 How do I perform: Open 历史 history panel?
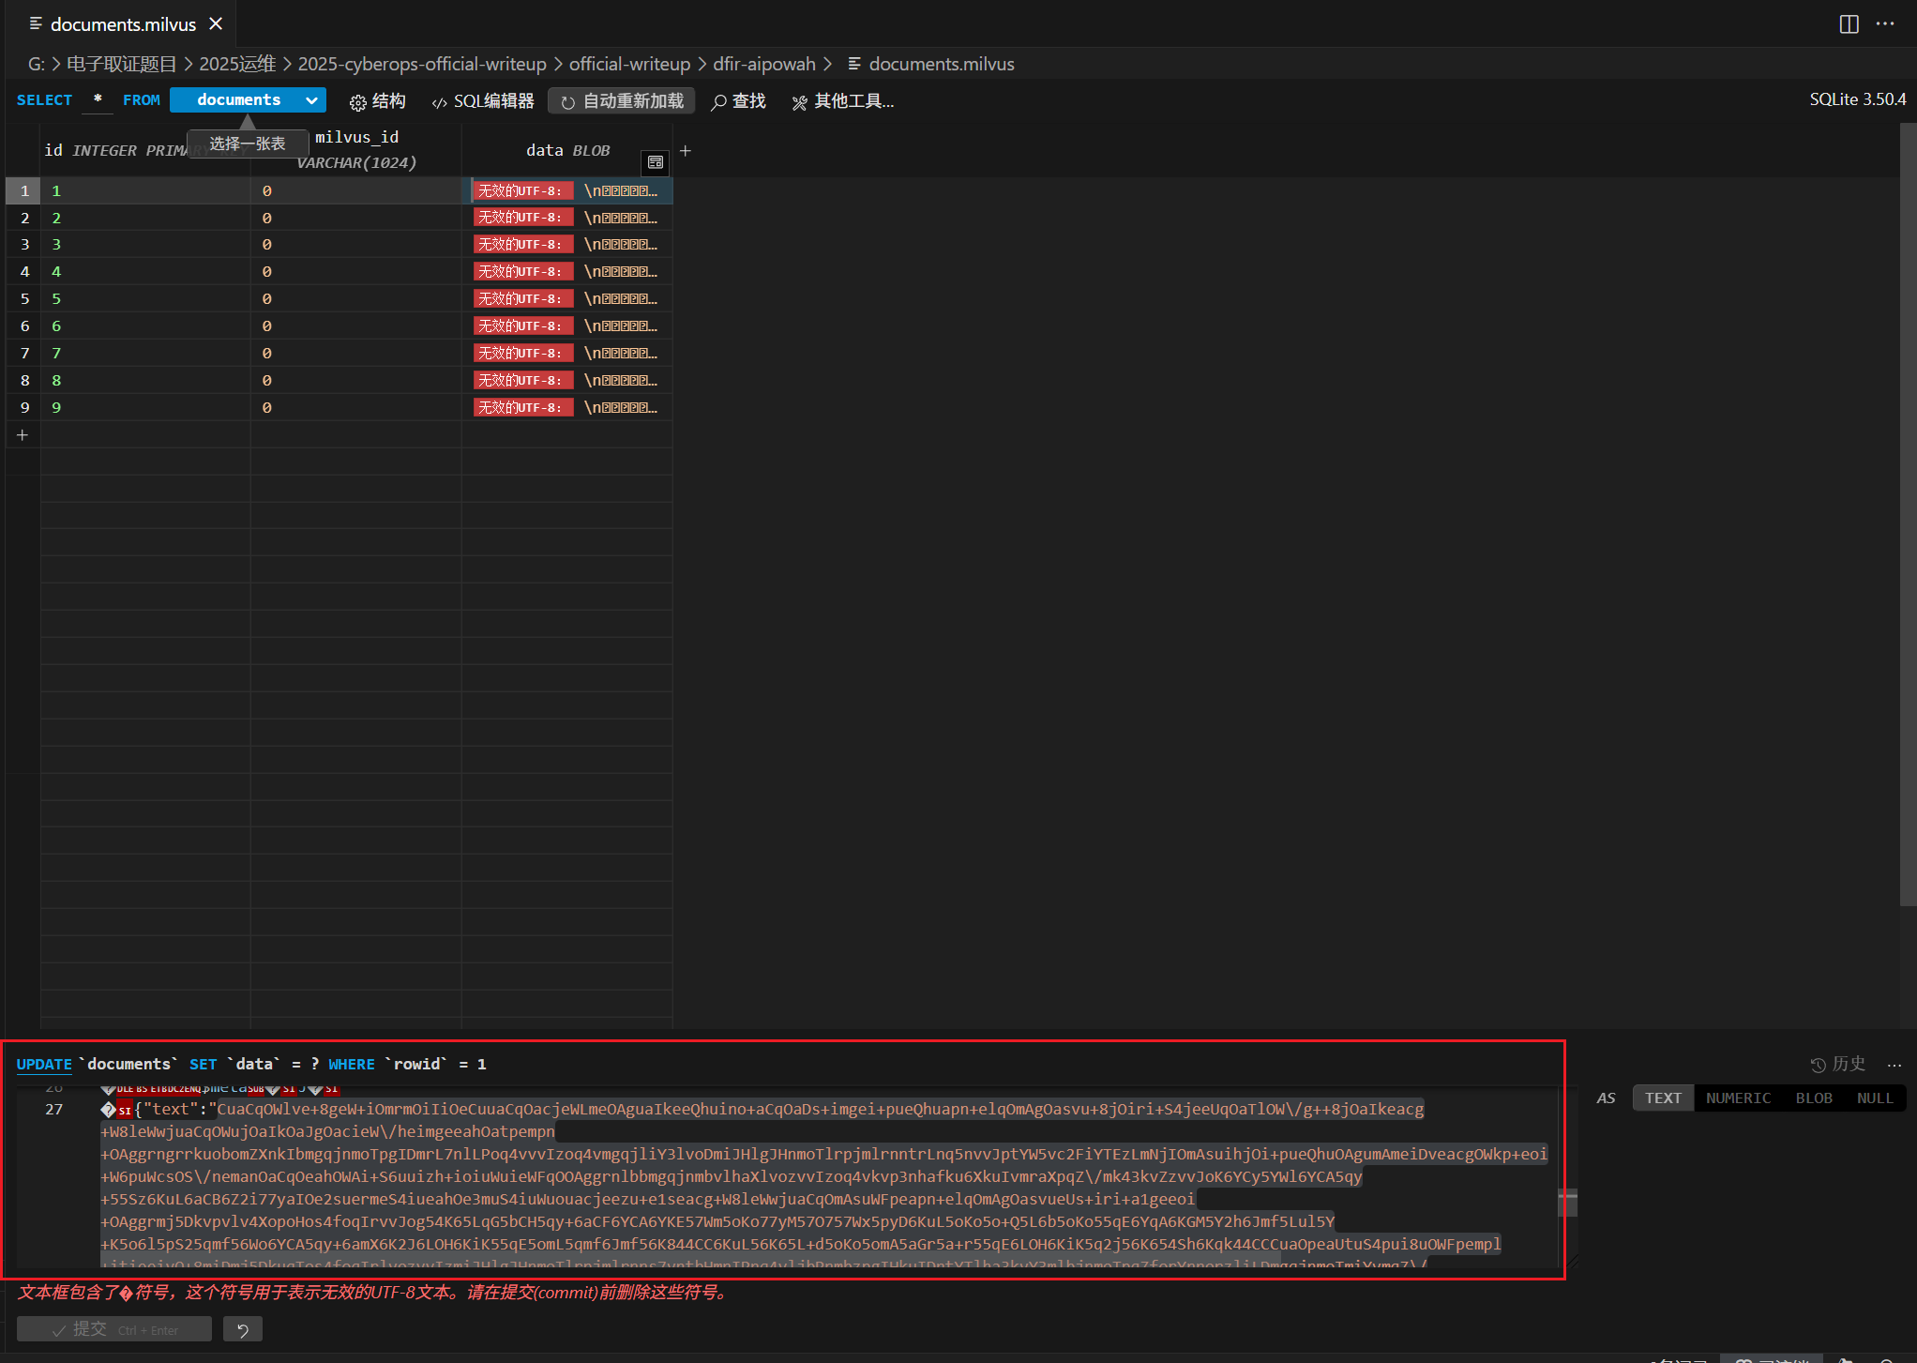(1837, 1064)
